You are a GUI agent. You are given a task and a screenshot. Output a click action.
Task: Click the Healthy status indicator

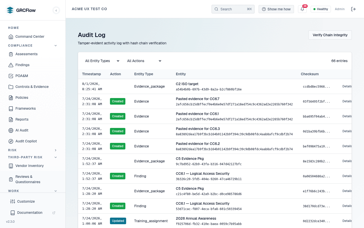321,9
